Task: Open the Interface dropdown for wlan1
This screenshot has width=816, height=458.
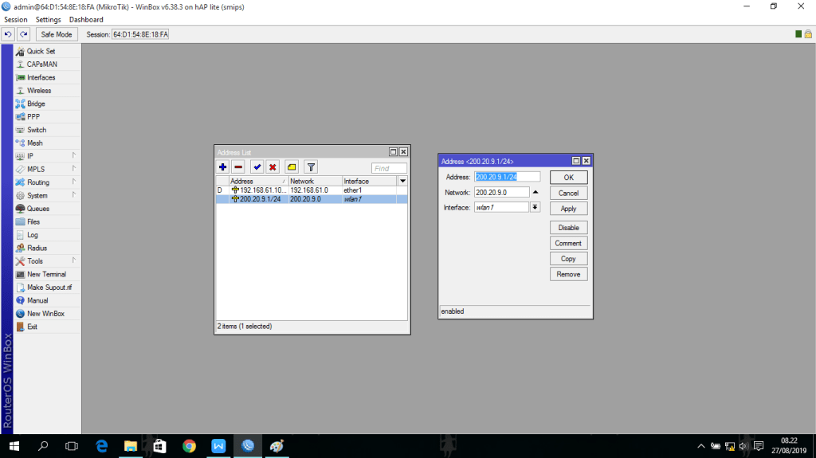Action: coord(535,207)
